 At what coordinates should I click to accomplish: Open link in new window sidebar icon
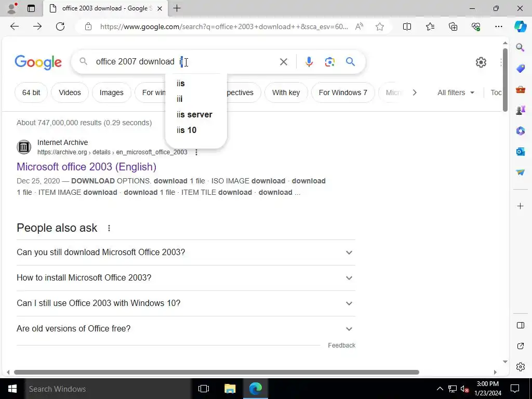point(520,346)
